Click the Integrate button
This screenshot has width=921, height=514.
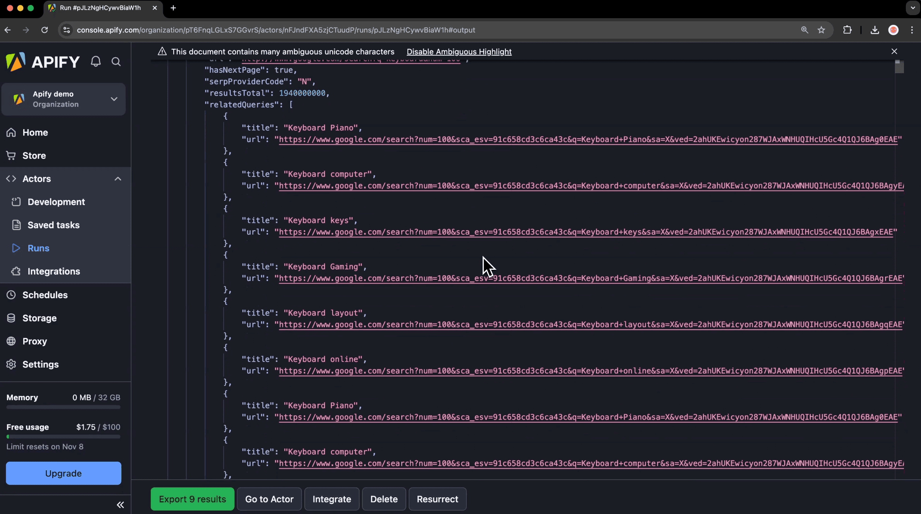(x=332, y=499)
